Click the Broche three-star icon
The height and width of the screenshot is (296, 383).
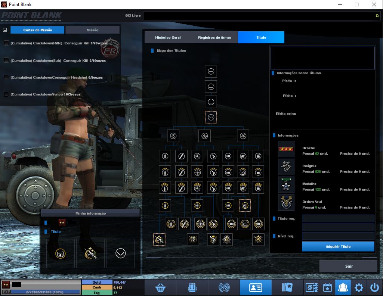click(x=286, y=149)
